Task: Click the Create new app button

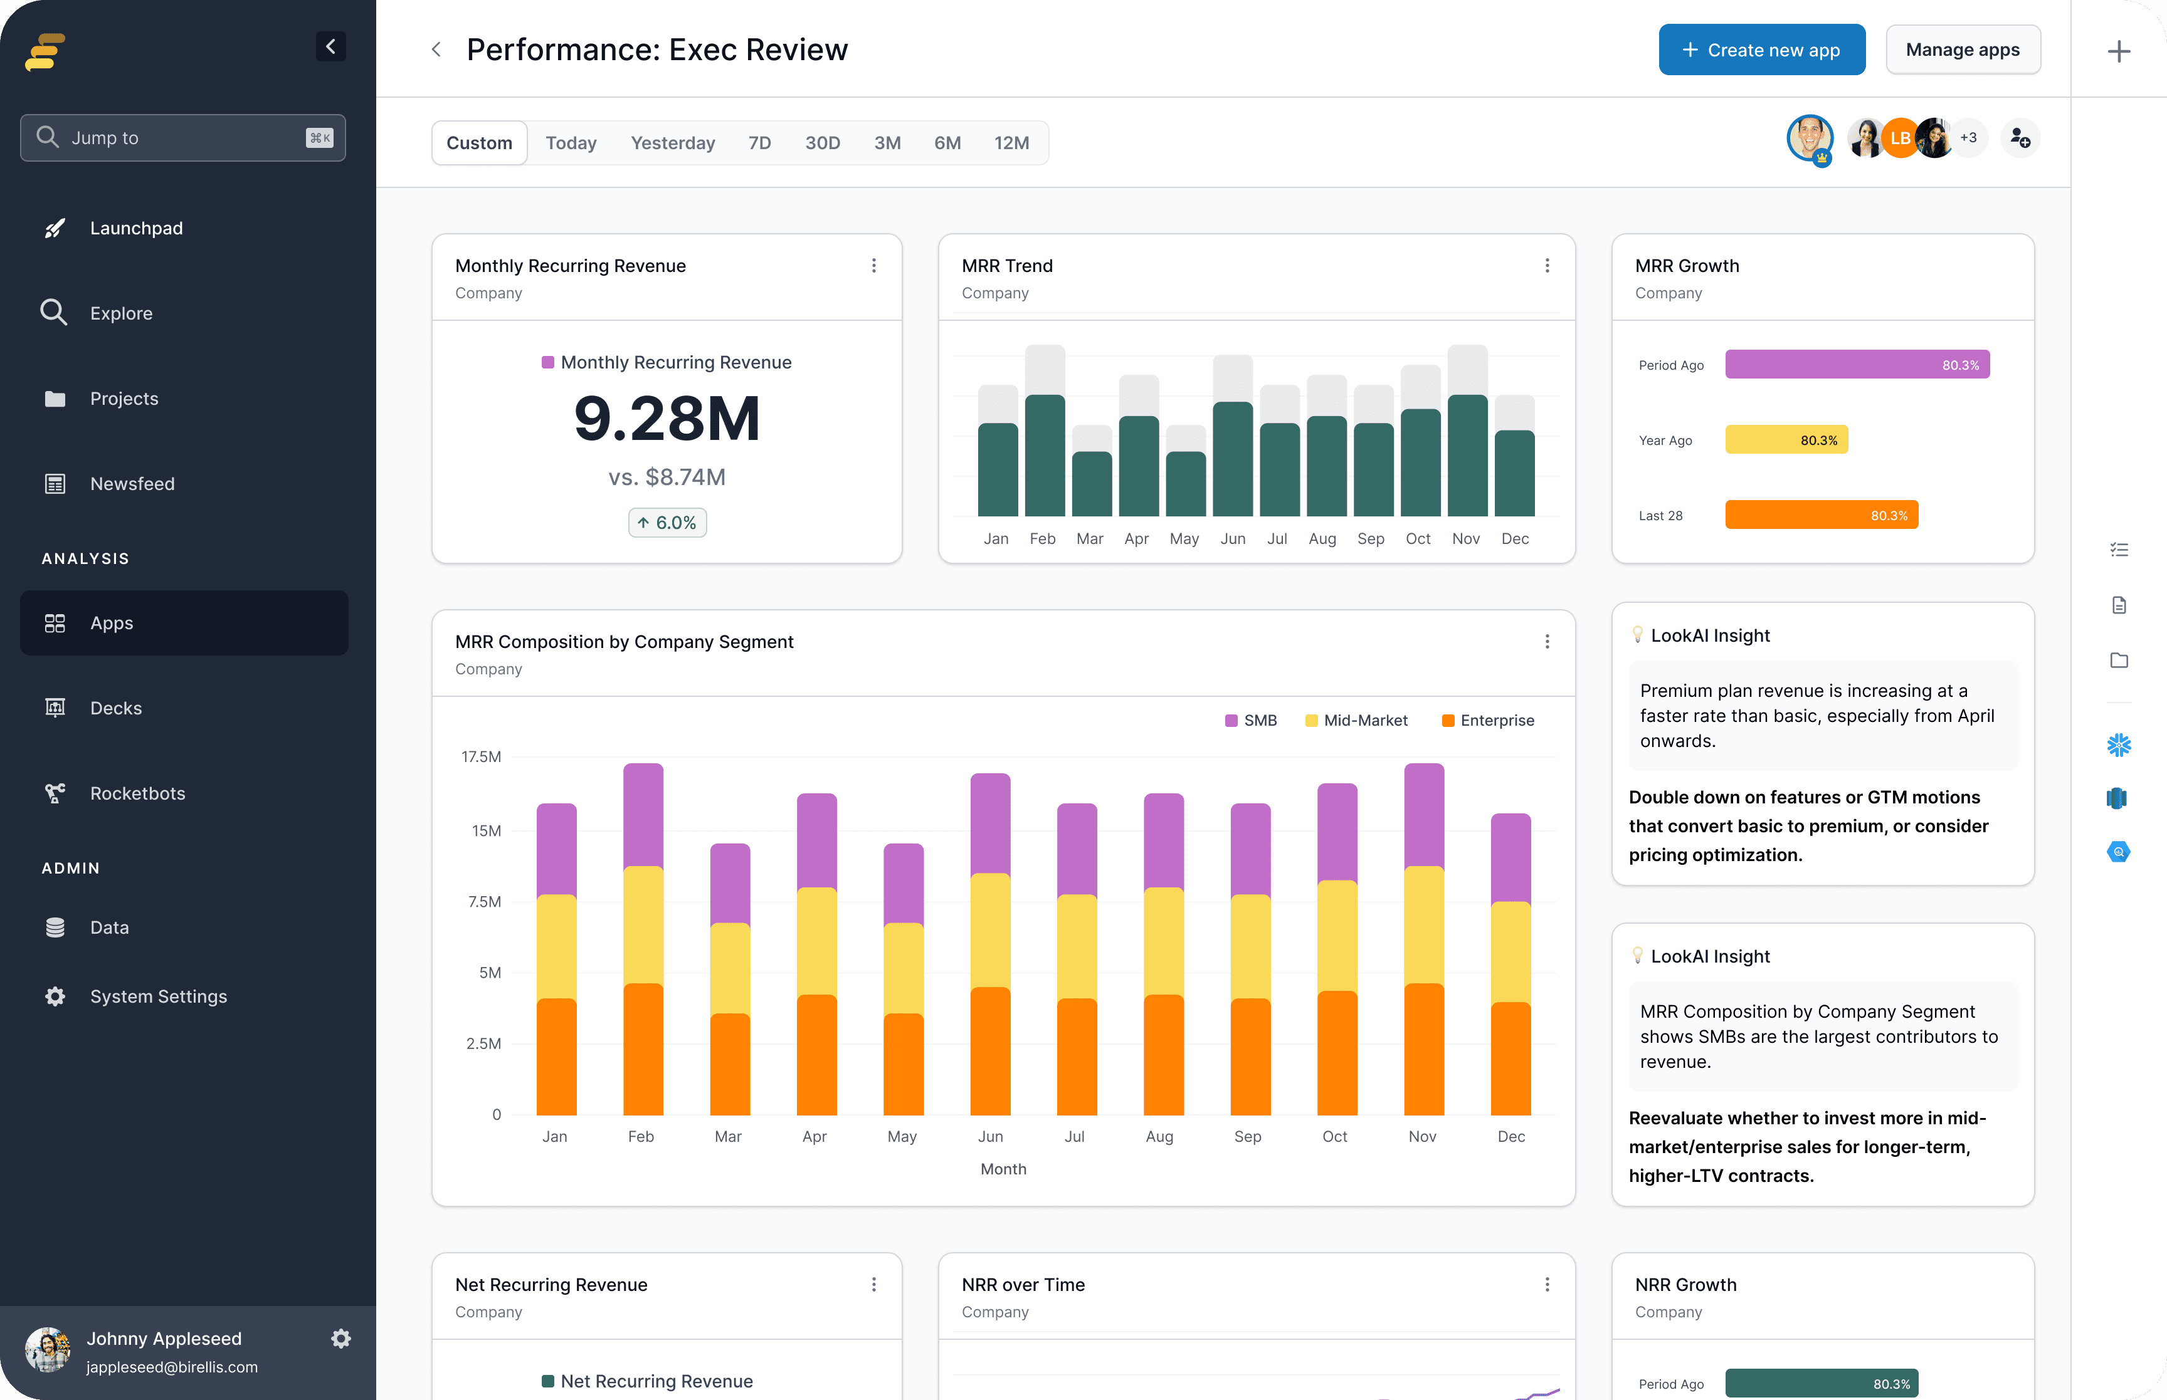Action: (x=1761, y=50)
